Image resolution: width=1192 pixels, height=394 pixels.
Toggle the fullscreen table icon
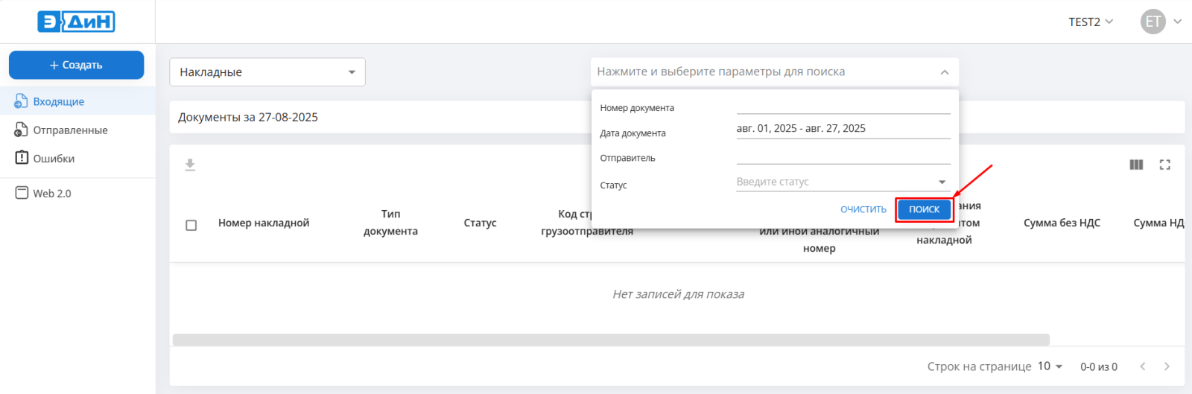[x=1165, y=165]
